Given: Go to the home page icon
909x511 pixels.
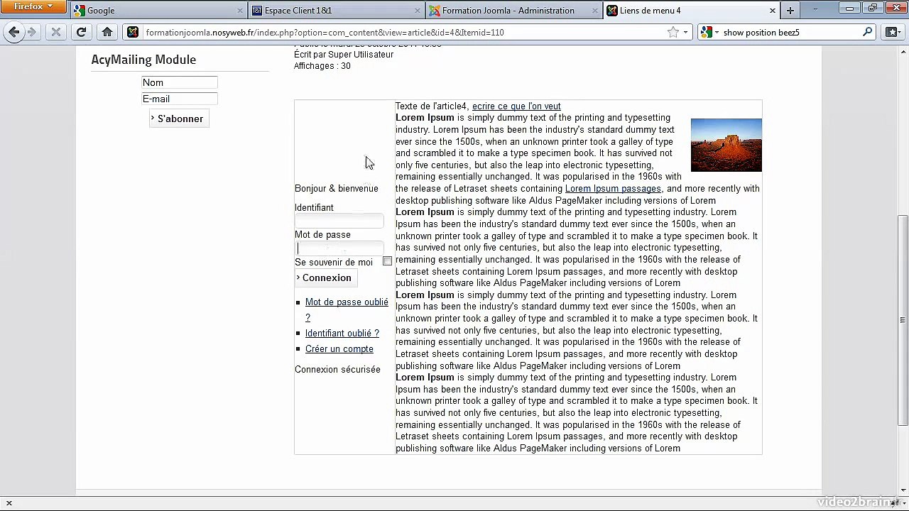Looking at the screenshot, I should coord(107,32).
